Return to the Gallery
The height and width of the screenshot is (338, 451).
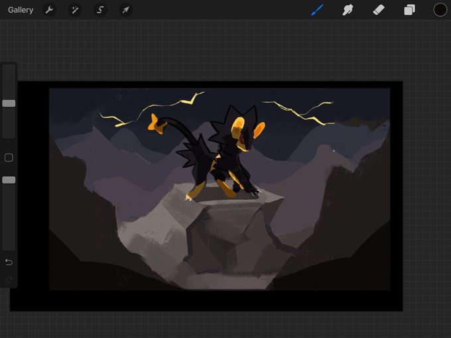click(21, 10)
